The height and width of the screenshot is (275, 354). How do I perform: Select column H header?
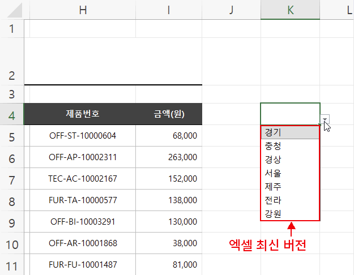[x=83, y=10]
